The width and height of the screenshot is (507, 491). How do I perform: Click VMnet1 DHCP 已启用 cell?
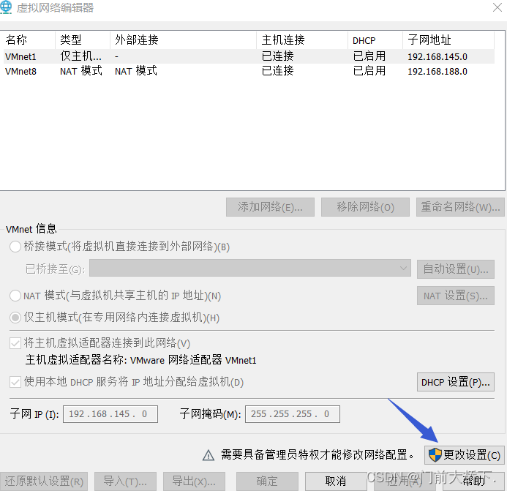369,56
